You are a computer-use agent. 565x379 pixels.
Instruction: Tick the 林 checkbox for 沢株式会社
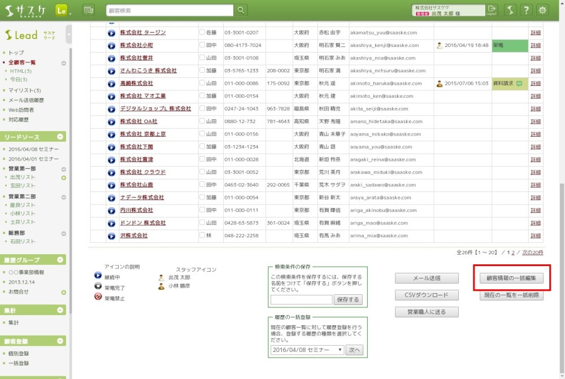click(x=202, y=236)
